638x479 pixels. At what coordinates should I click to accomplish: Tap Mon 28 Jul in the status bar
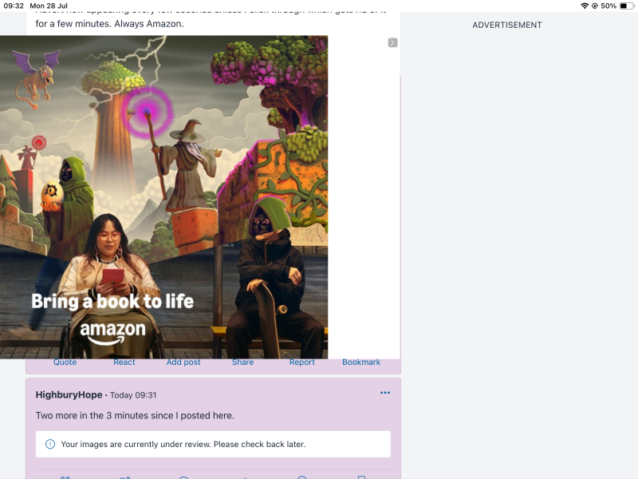[47, 5]
